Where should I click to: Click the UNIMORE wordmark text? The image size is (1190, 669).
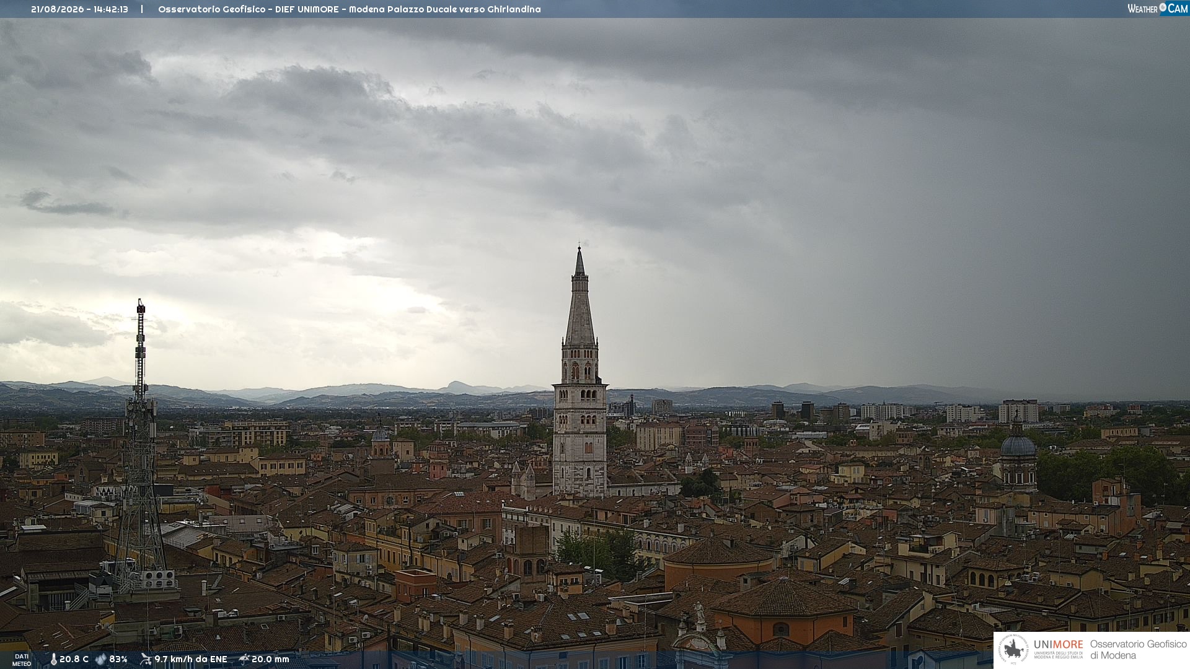click(1058, 644)
